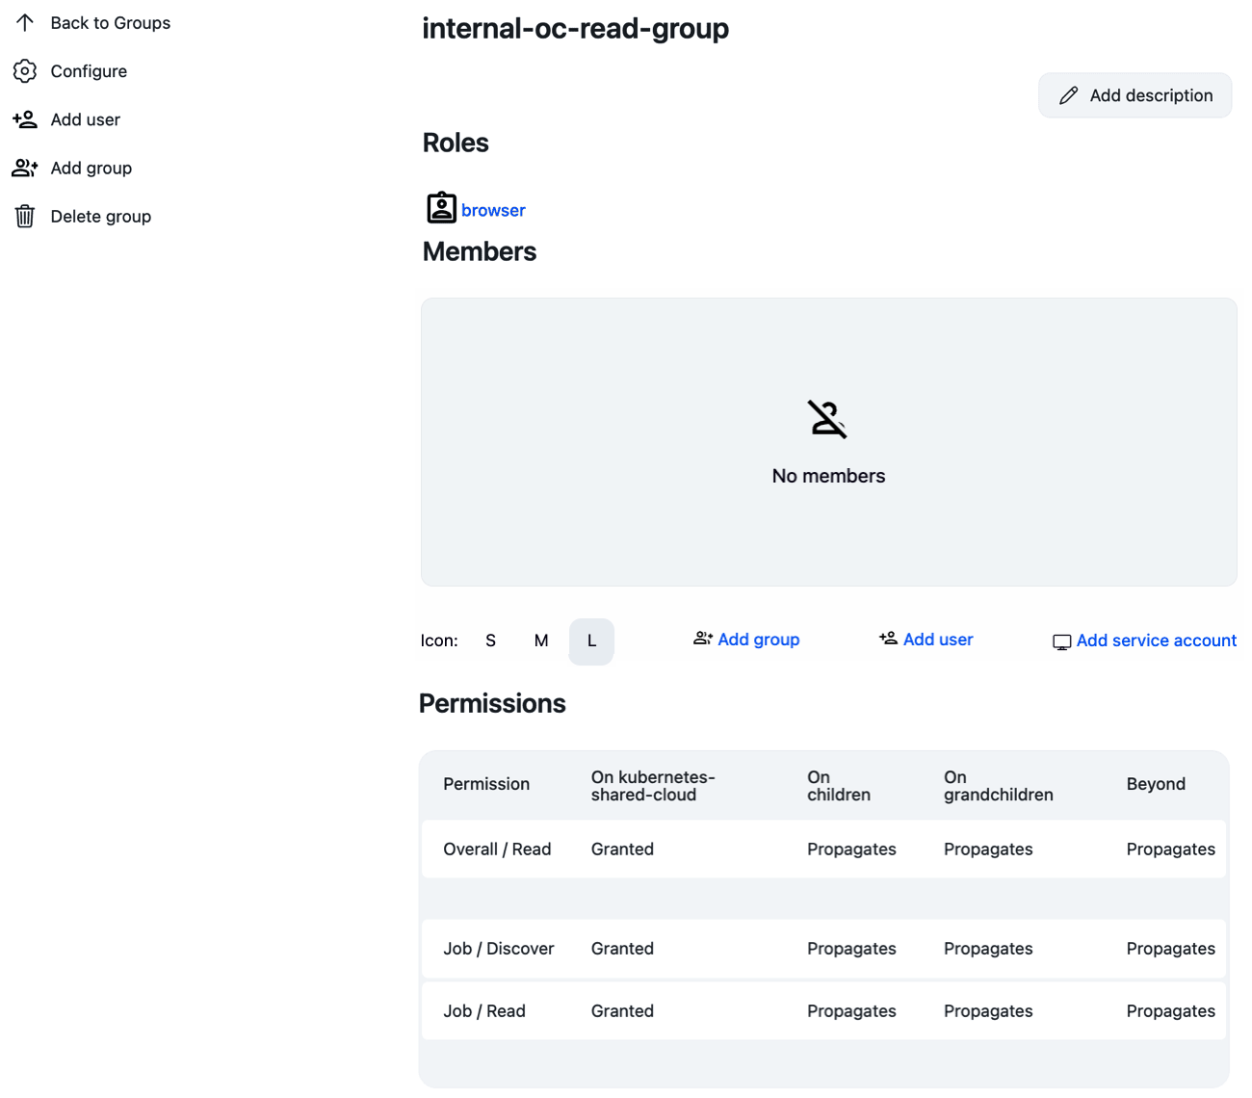1252x1098 pixels.
Task: Open the browser role link
Action: pos(493,210)
